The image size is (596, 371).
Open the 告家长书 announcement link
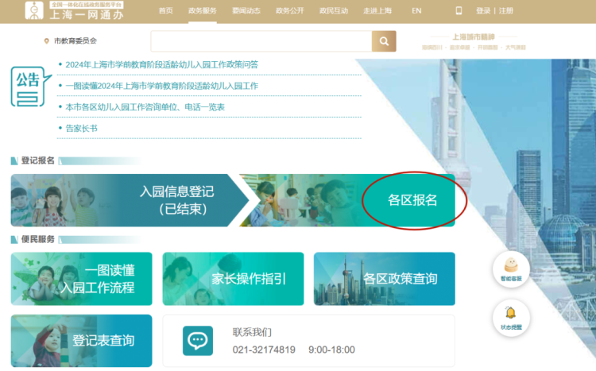click(81, 127)
